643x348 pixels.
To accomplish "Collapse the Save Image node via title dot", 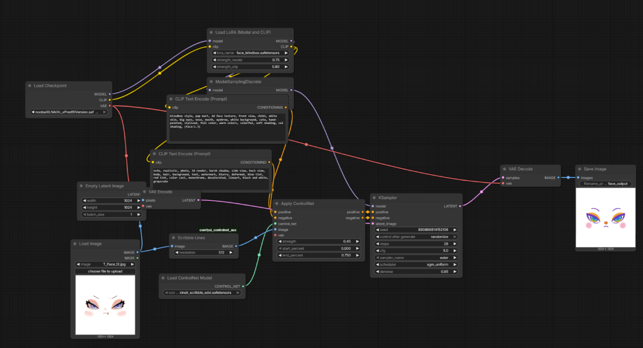I will coord(580,169).
